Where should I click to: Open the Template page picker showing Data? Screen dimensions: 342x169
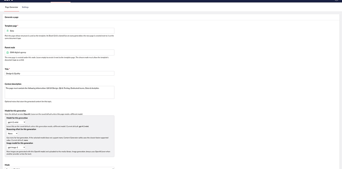(60, 31)
